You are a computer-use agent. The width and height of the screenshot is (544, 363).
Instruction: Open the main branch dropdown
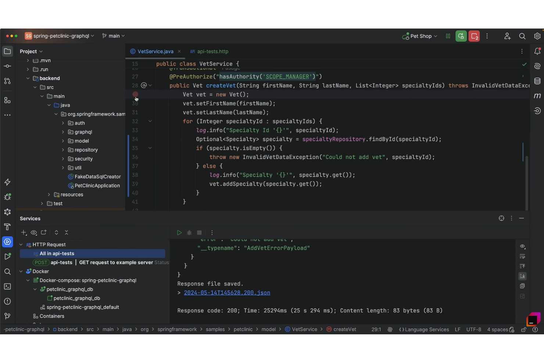click(x=114, y=36)
